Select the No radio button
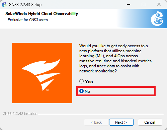The width and height of the screenshot is (167, 130). (x=81, y=91)
